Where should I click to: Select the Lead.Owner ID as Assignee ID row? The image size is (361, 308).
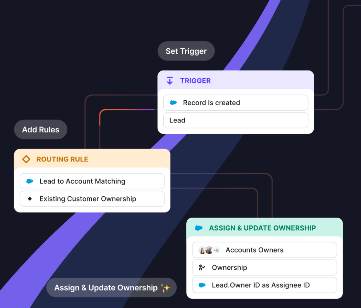[x=265, y=285]
